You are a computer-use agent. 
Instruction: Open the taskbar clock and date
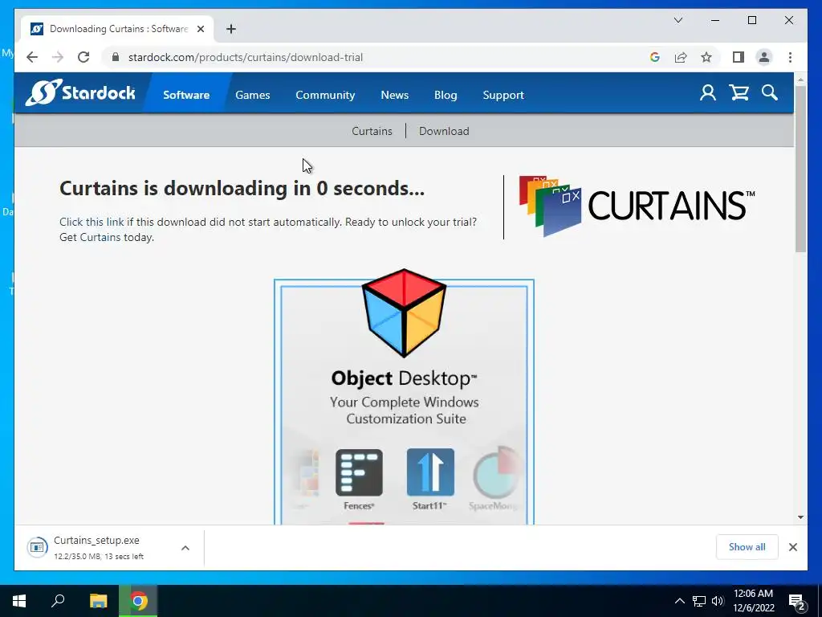[753, 601]
